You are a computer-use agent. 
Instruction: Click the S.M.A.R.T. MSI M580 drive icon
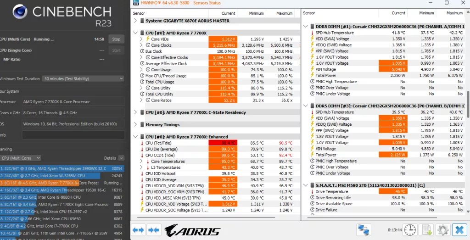click(312, 185)
